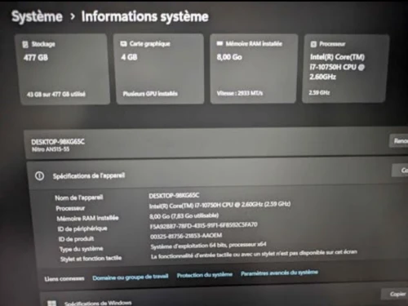Viewport: 408px width, 306px height.
Task: Click the Système breadcrumb link
Action: (37, 16)
